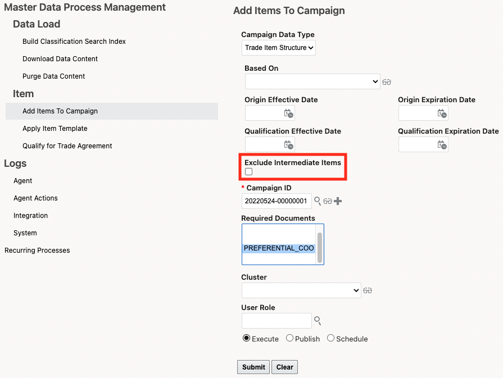Screen dimensions: 503x378
Task: Click glasses view icon beside Based On
Action: [x=387, y=82]
